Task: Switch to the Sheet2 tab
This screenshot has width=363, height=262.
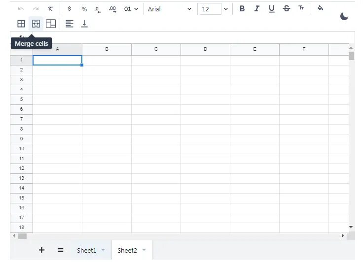Action: point(127,251)
